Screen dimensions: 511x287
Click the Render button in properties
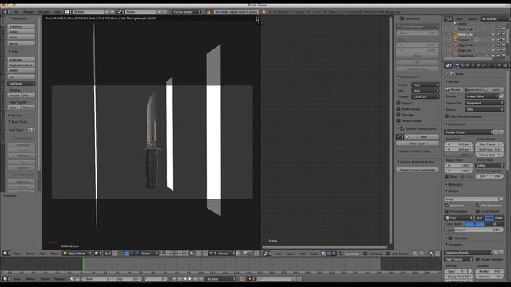(454, 89)
